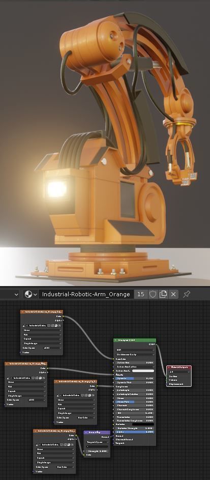Click open image folder icon in Metallic texture node

[x=40, y=378]
